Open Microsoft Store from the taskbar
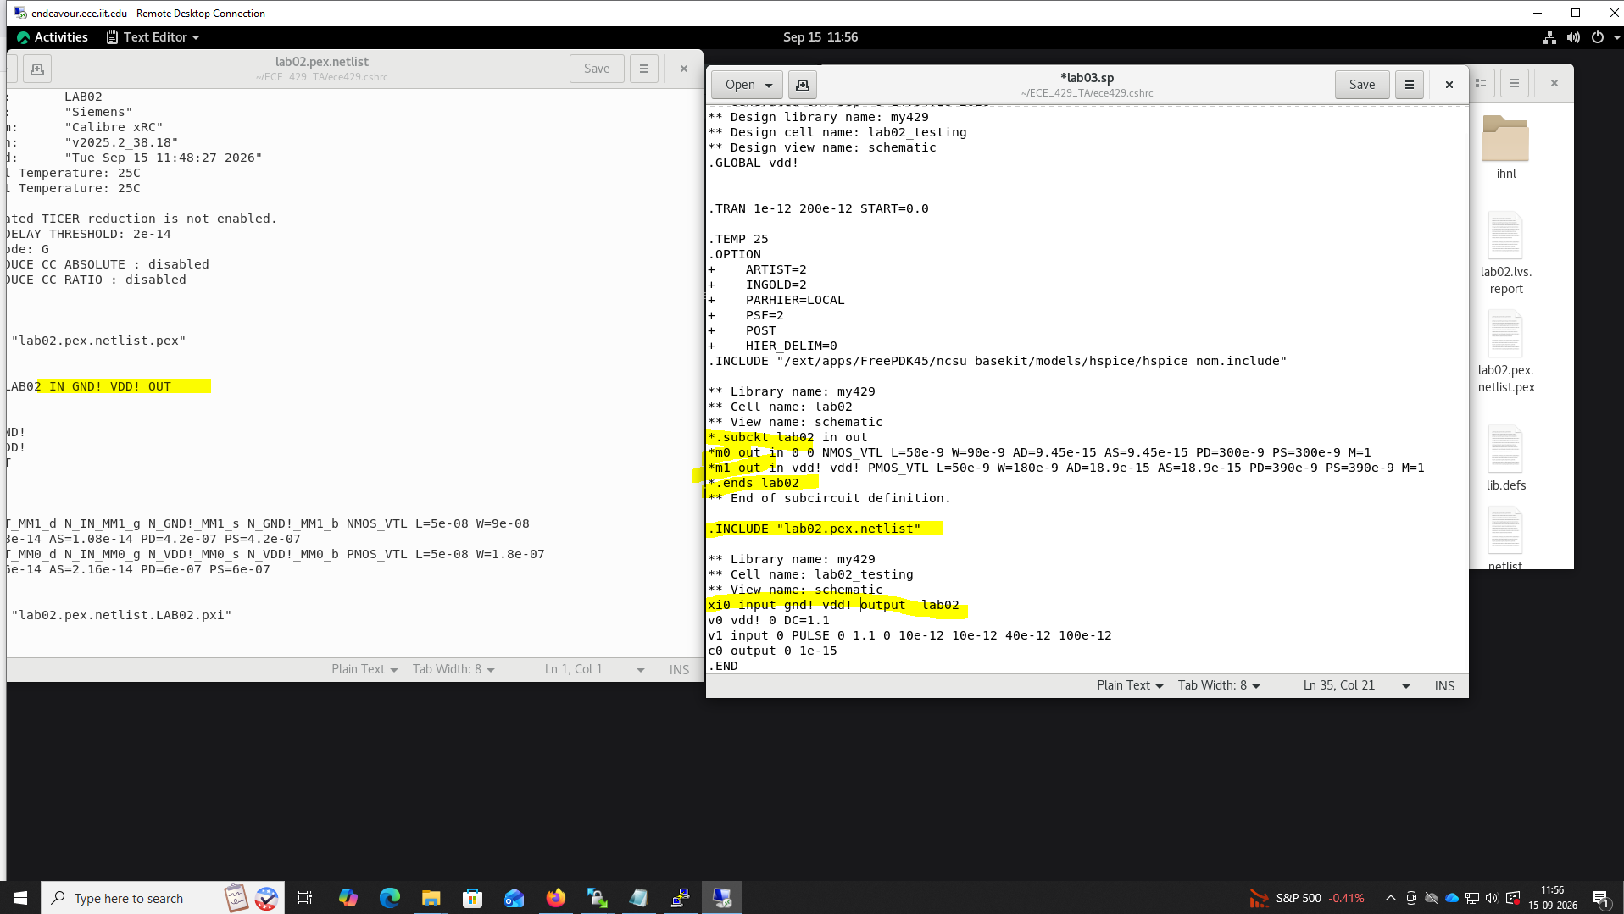1624x914 pixels. coord(472,898)
